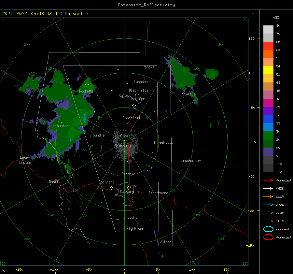Click the magenta 18TS arrow icon
Image resolution: width=293 pixels, height=274 pixels.
coord(268,221)
